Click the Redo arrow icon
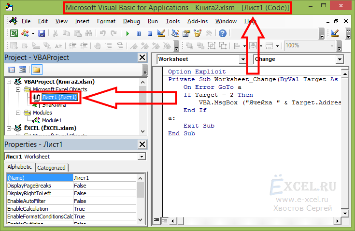 click(114, 33)
